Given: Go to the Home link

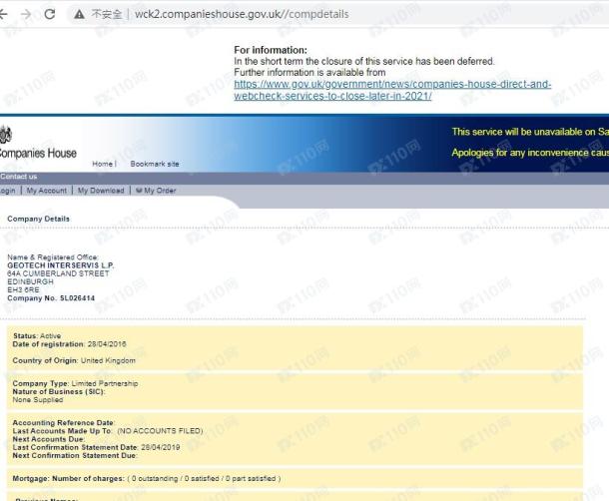Looking at the screenshot, I should click(103, 164).
